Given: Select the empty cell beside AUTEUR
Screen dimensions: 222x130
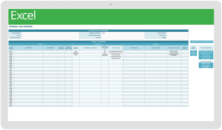Looking at the screenshot, I should pyautogui.click(x=123, y=38).
